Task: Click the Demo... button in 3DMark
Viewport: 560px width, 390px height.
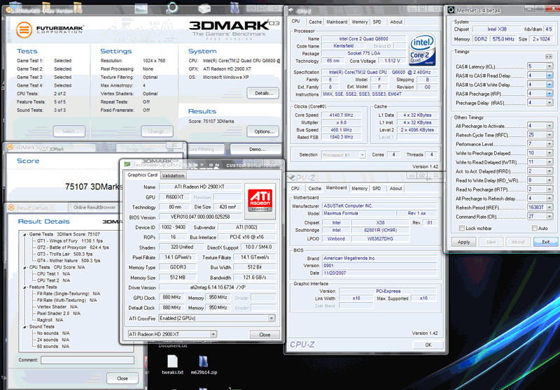Action: click(255, 149)
